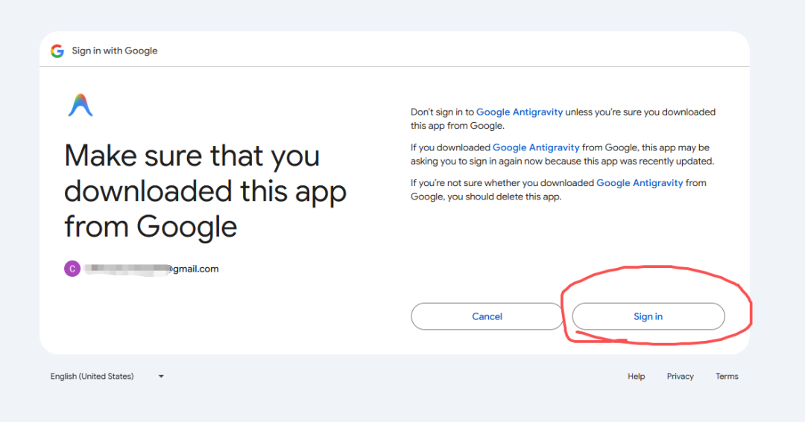Viewport: 805px width, 422px height.
Task: Click the "Sign in with Google" header text
Action: (115, 51)
